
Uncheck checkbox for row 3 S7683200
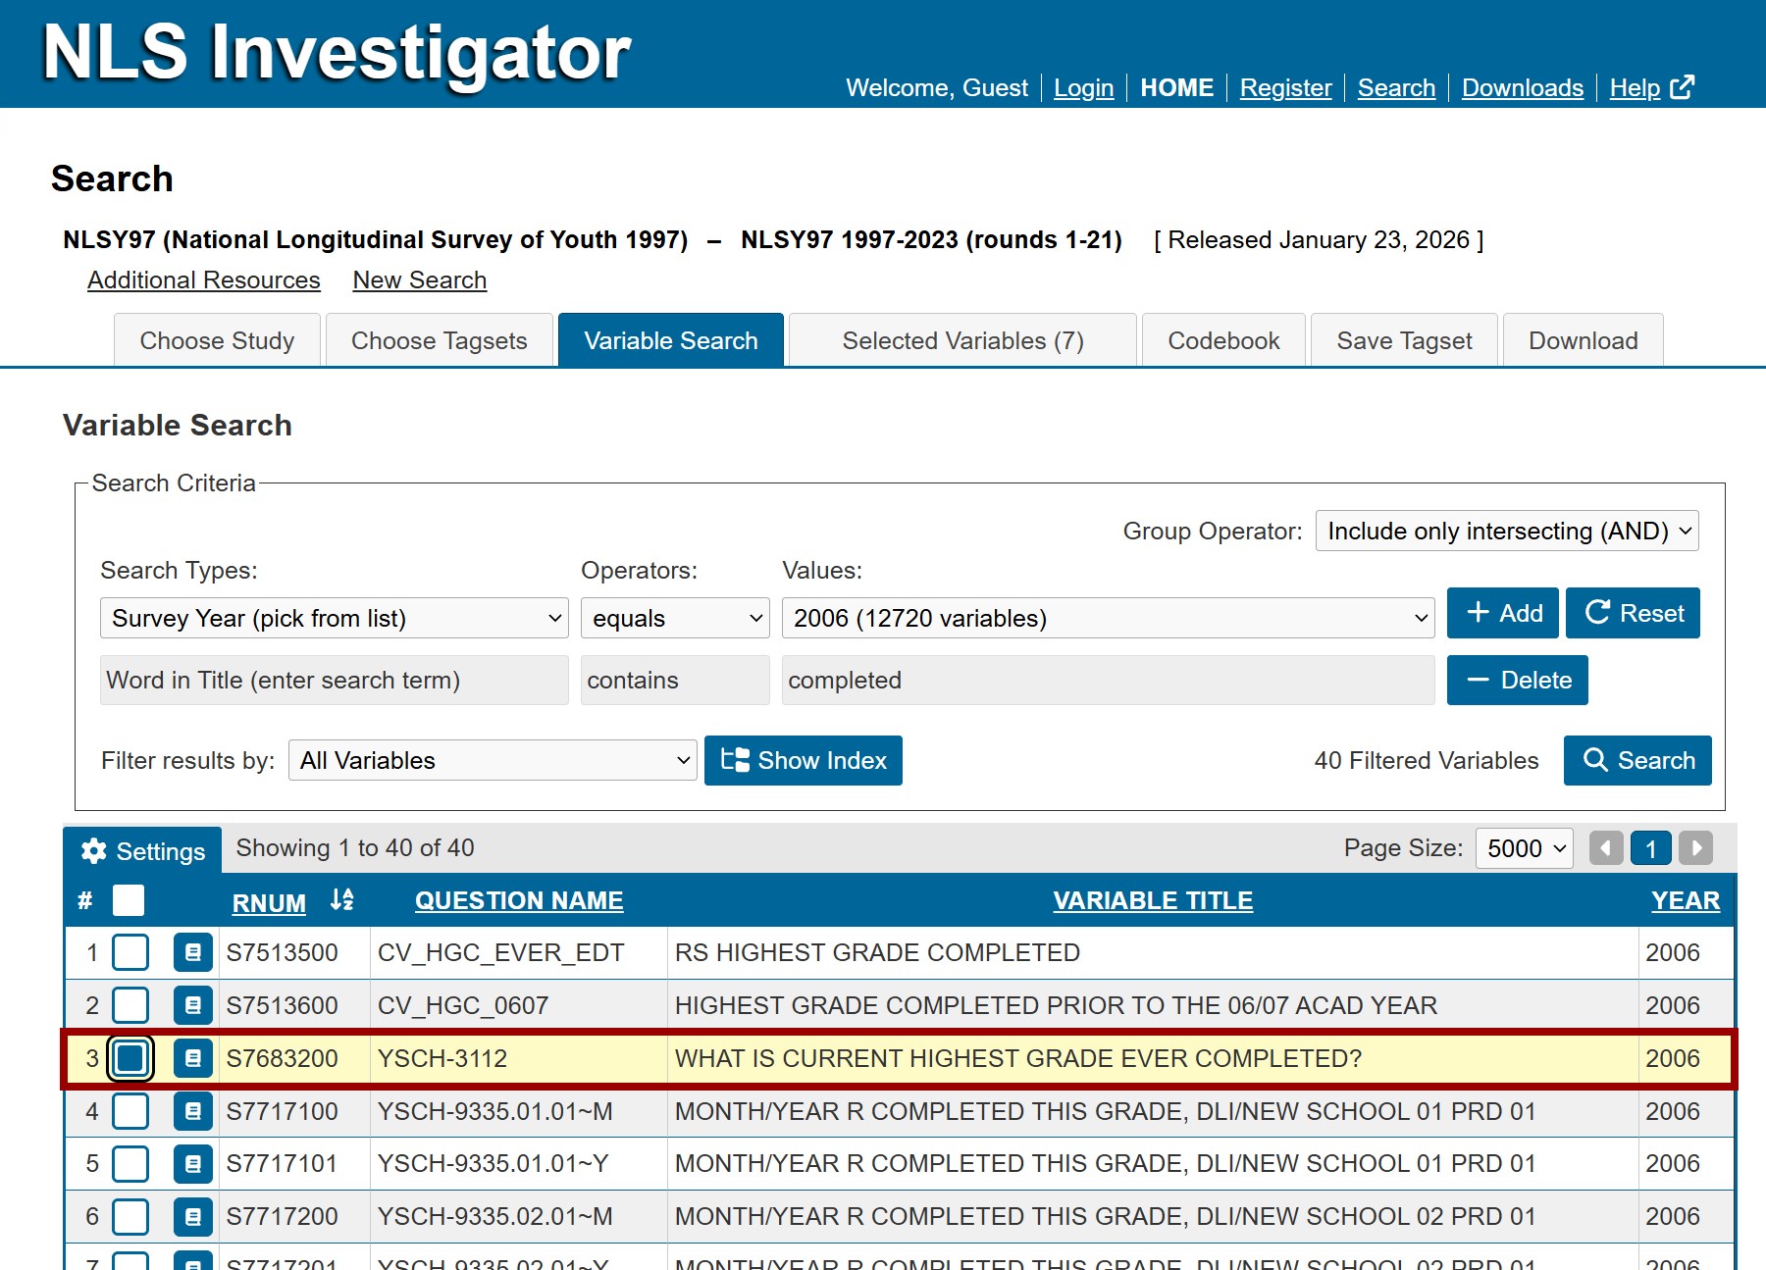click(x=130, y=1058)
